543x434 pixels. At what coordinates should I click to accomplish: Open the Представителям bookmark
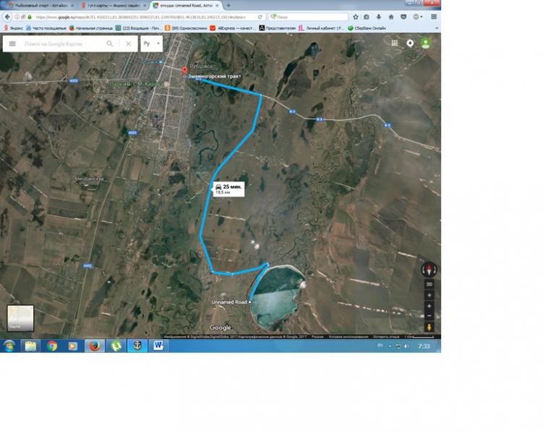(x=278, y=28)
